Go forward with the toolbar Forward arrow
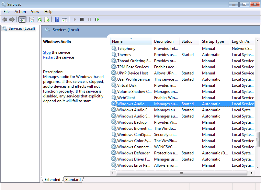 tap(12, 20)
